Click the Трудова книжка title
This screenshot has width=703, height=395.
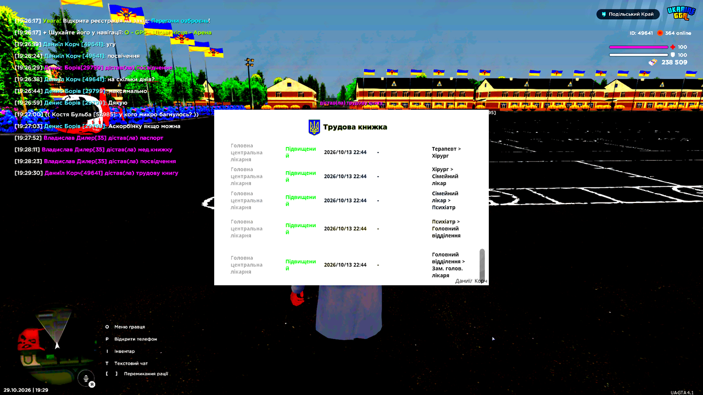(x=355, y=127)
